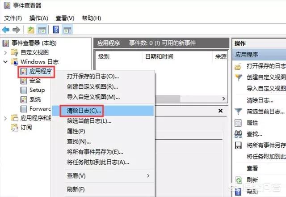Click 清除日志... in the actions pane
The image size is (286, 197).
click(x=260, y=100)
